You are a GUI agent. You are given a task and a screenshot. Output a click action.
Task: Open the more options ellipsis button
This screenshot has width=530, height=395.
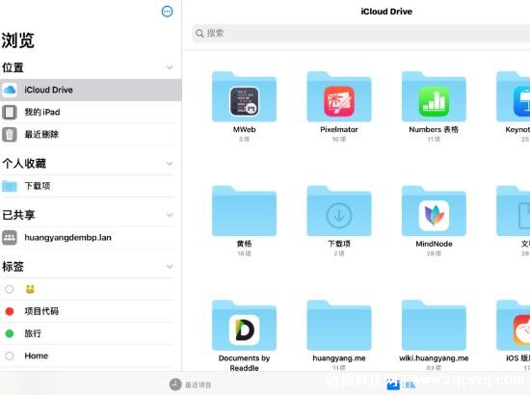coord(168,12)
